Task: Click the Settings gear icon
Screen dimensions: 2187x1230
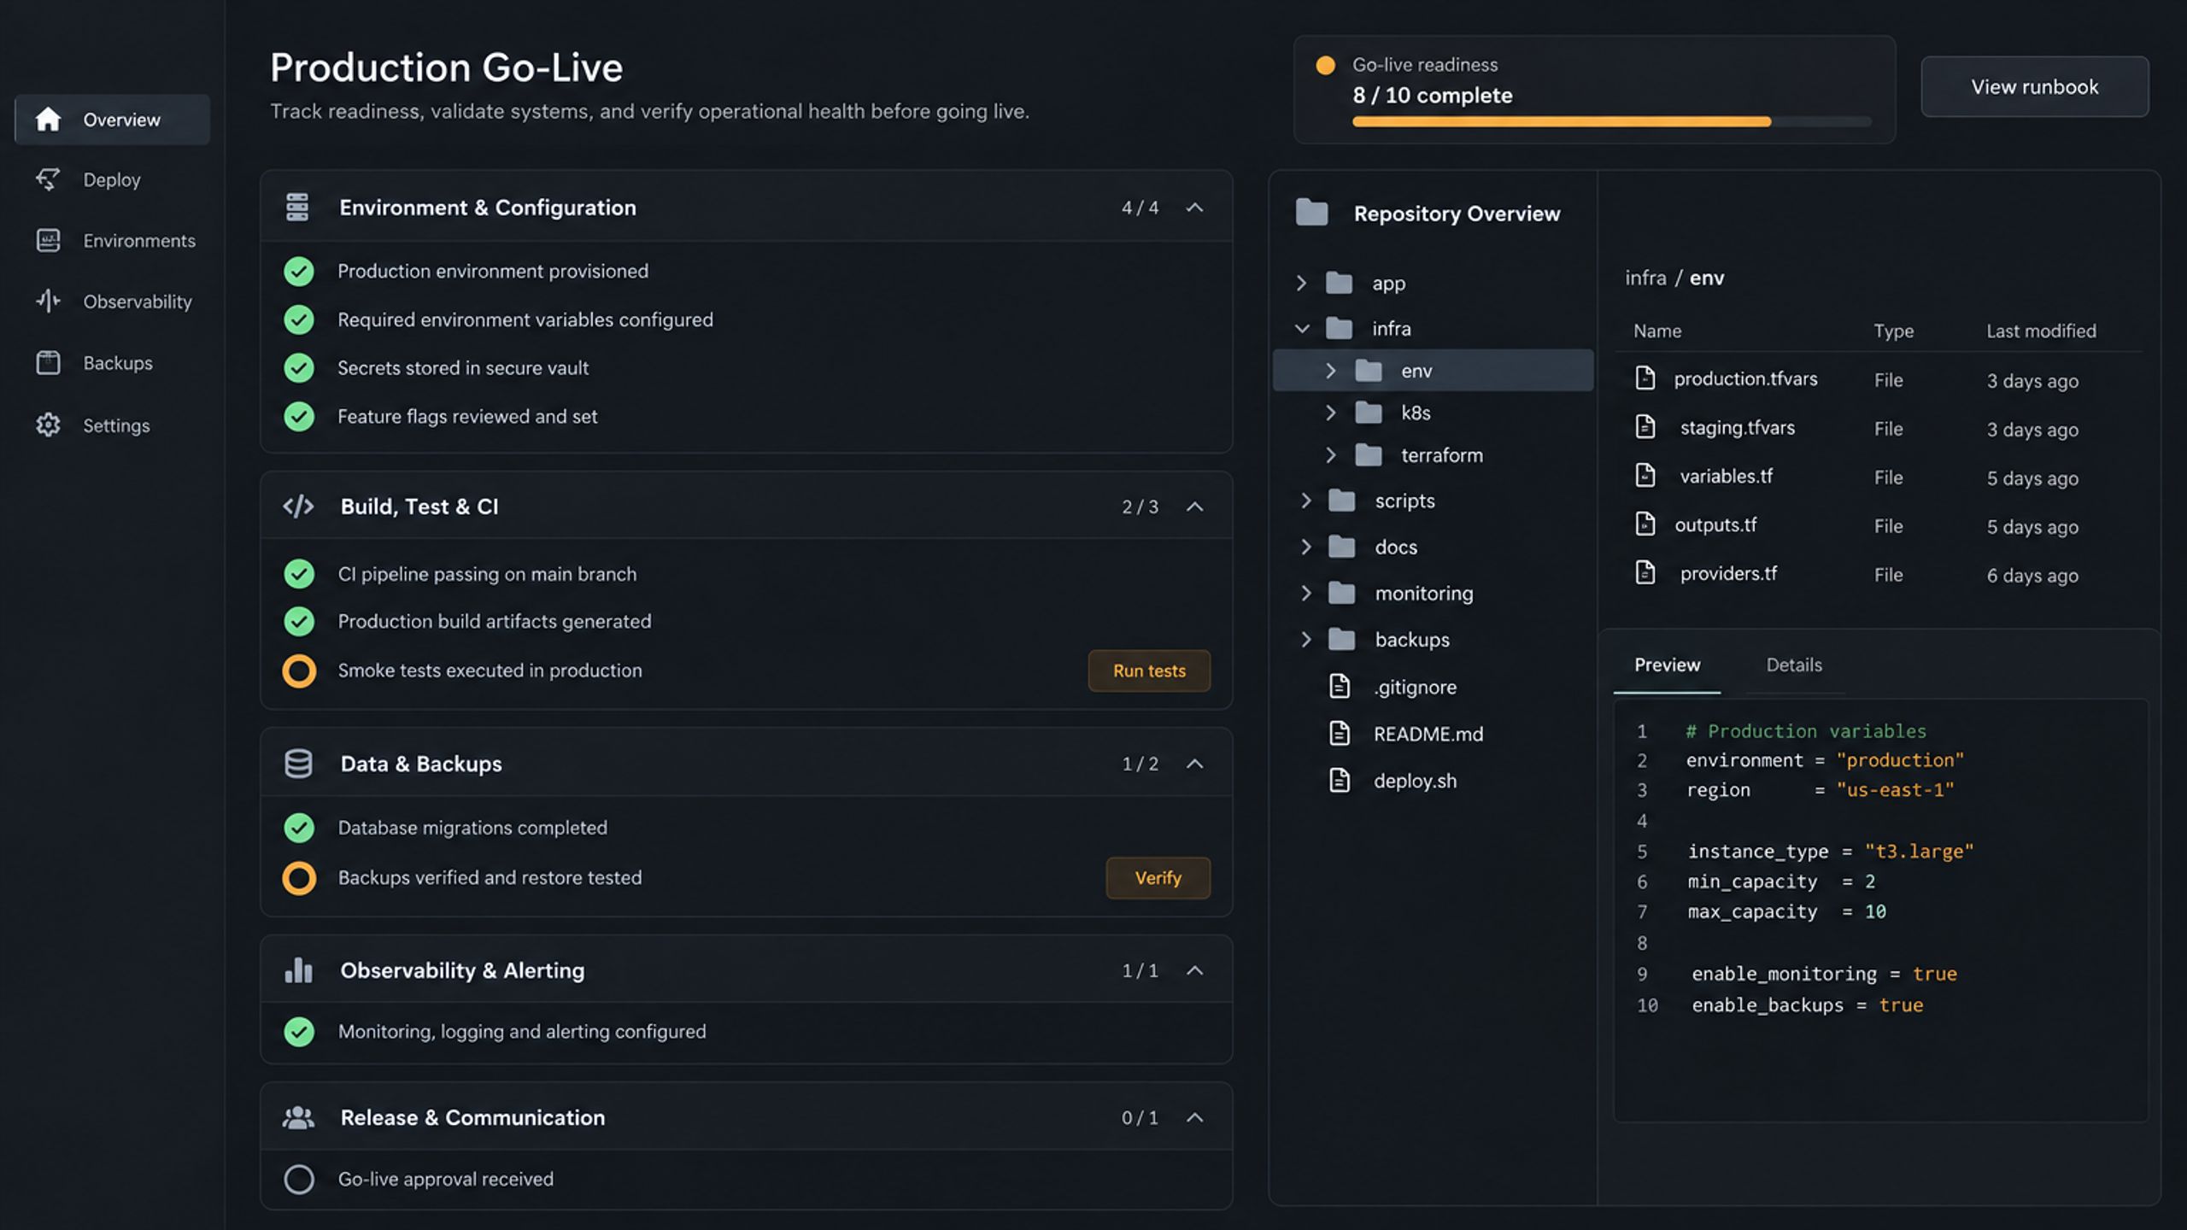Action: [48, 425]
